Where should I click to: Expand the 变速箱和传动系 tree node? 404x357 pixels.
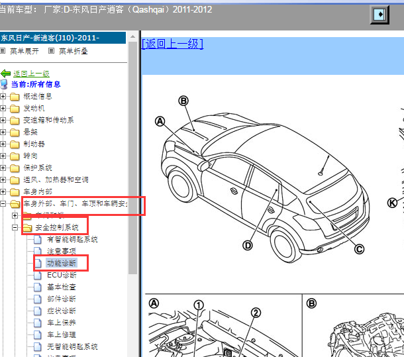point(3,120)
